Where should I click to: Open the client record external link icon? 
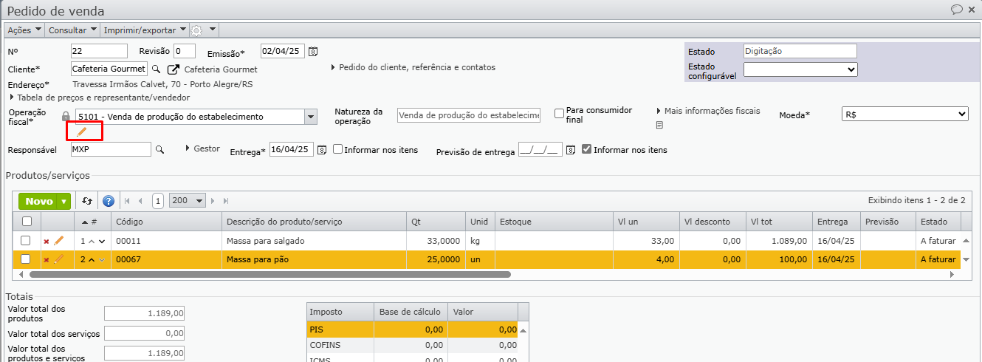[x=174, y=69]
